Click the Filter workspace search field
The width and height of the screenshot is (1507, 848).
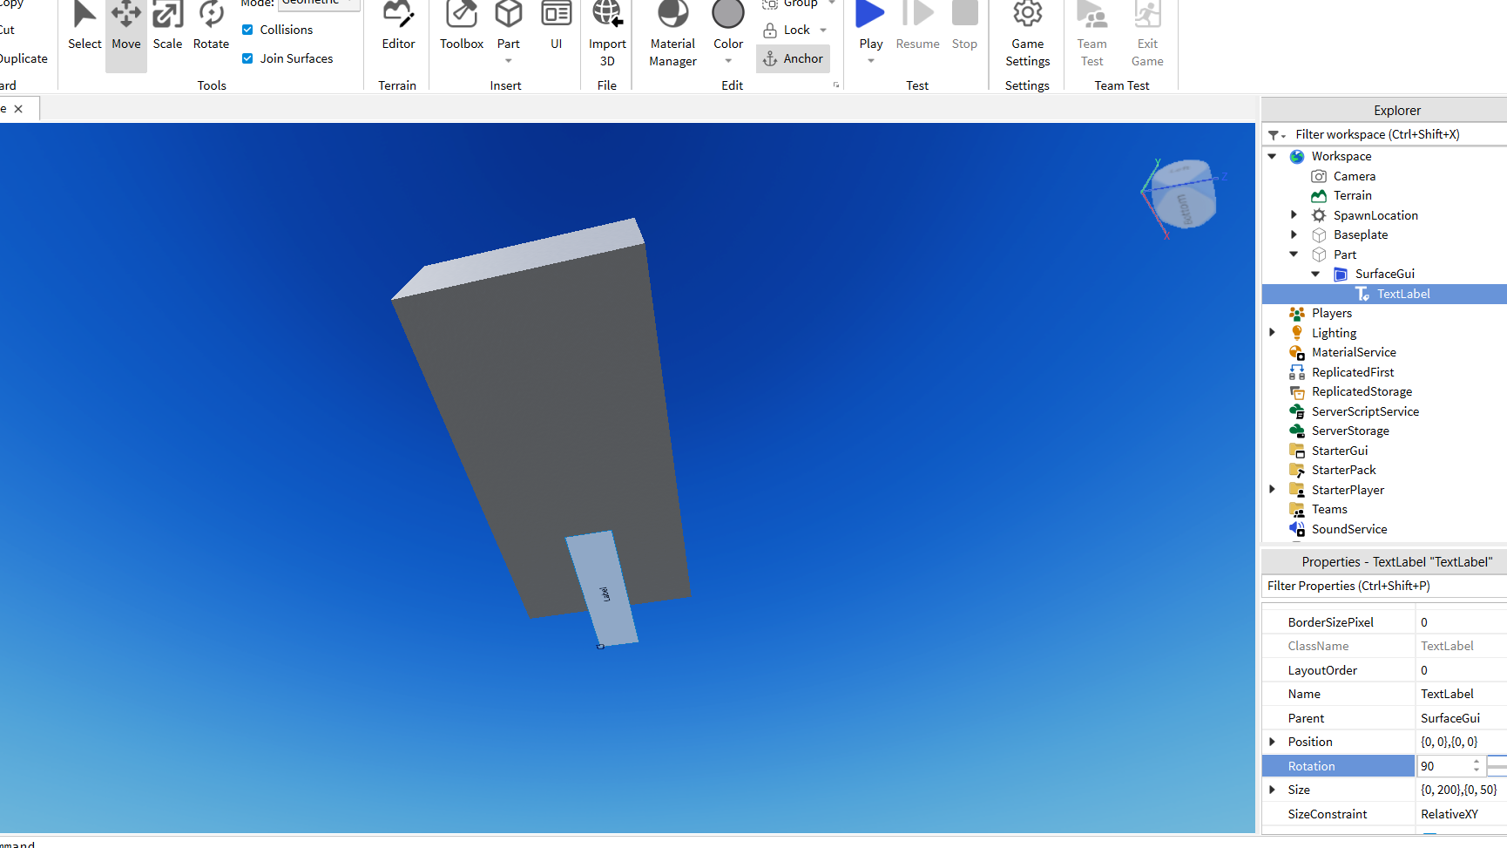point(1394,134)
